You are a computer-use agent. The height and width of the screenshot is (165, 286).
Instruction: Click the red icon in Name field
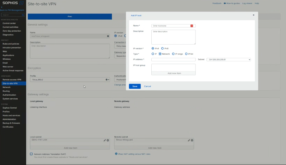pyautogui.click(x=192, y=26)
